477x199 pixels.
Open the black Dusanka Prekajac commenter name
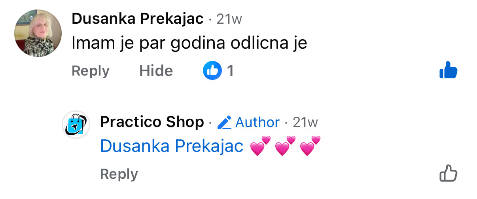[138, 19]
